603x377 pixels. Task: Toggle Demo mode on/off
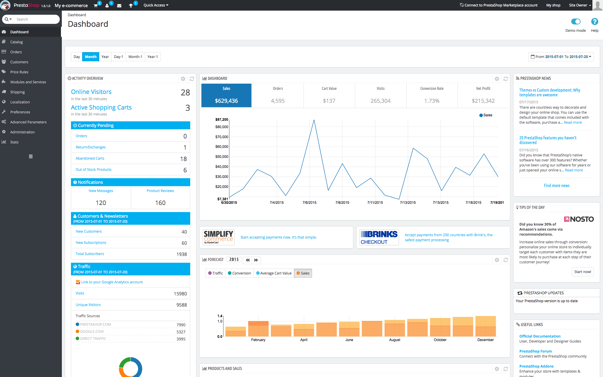pos(576,21)
